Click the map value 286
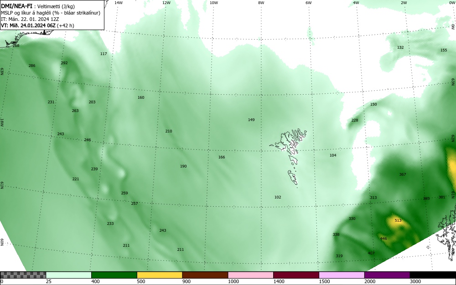Viewport: 456px width, 285px height. [32, 66]
